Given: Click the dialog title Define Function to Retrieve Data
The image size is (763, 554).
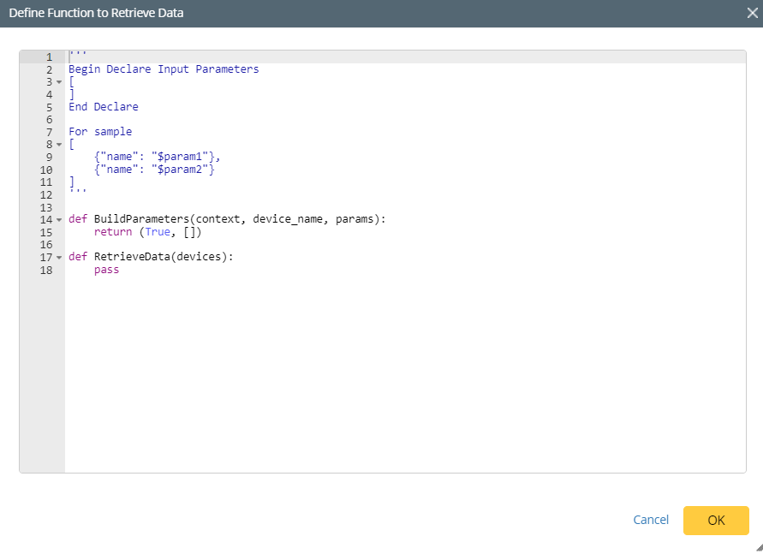Looking at the screenshot, I should click(x=96, y=13).
